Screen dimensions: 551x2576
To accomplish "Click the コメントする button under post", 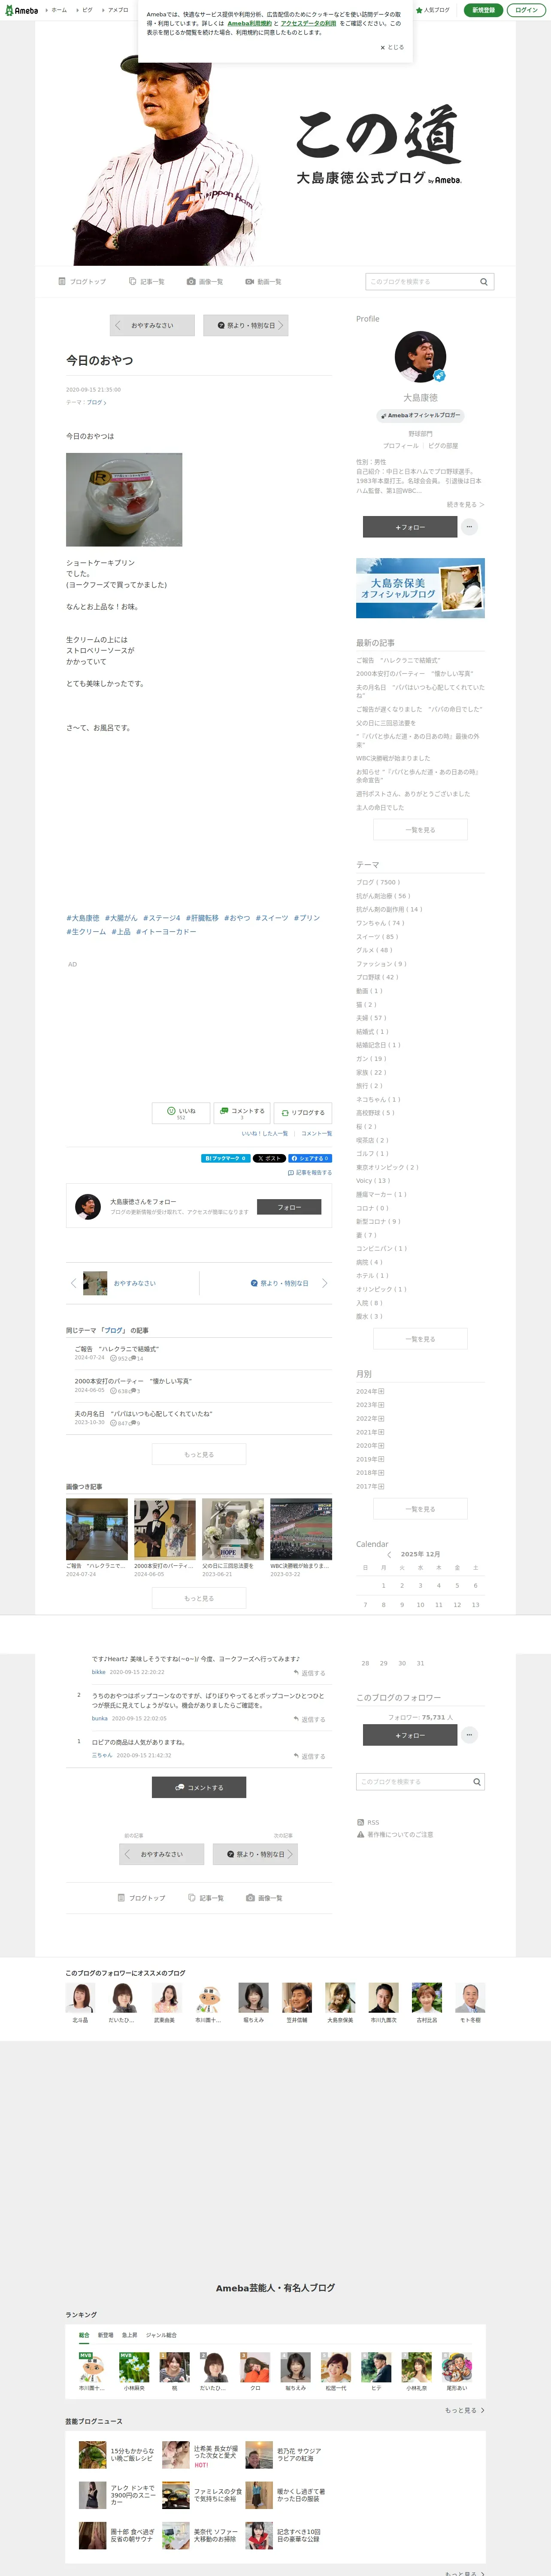I will (x=242, y=1113).
